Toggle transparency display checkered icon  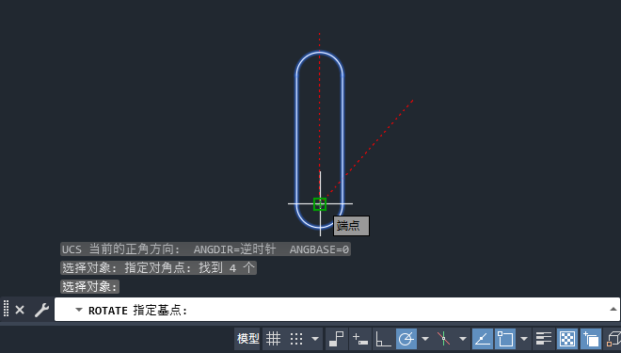click(x=567, y=339)
